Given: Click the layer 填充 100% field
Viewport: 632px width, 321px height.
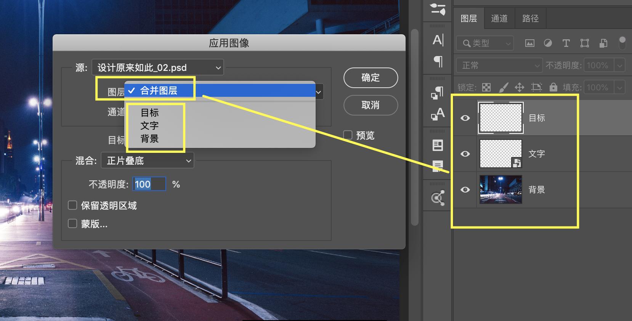Looking at the screenshot, I should 598,87.
